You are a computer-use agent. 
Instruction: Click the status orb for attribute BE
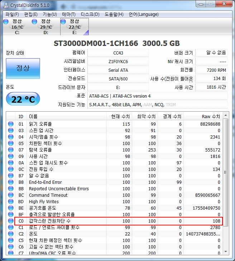tap(11, 208)
